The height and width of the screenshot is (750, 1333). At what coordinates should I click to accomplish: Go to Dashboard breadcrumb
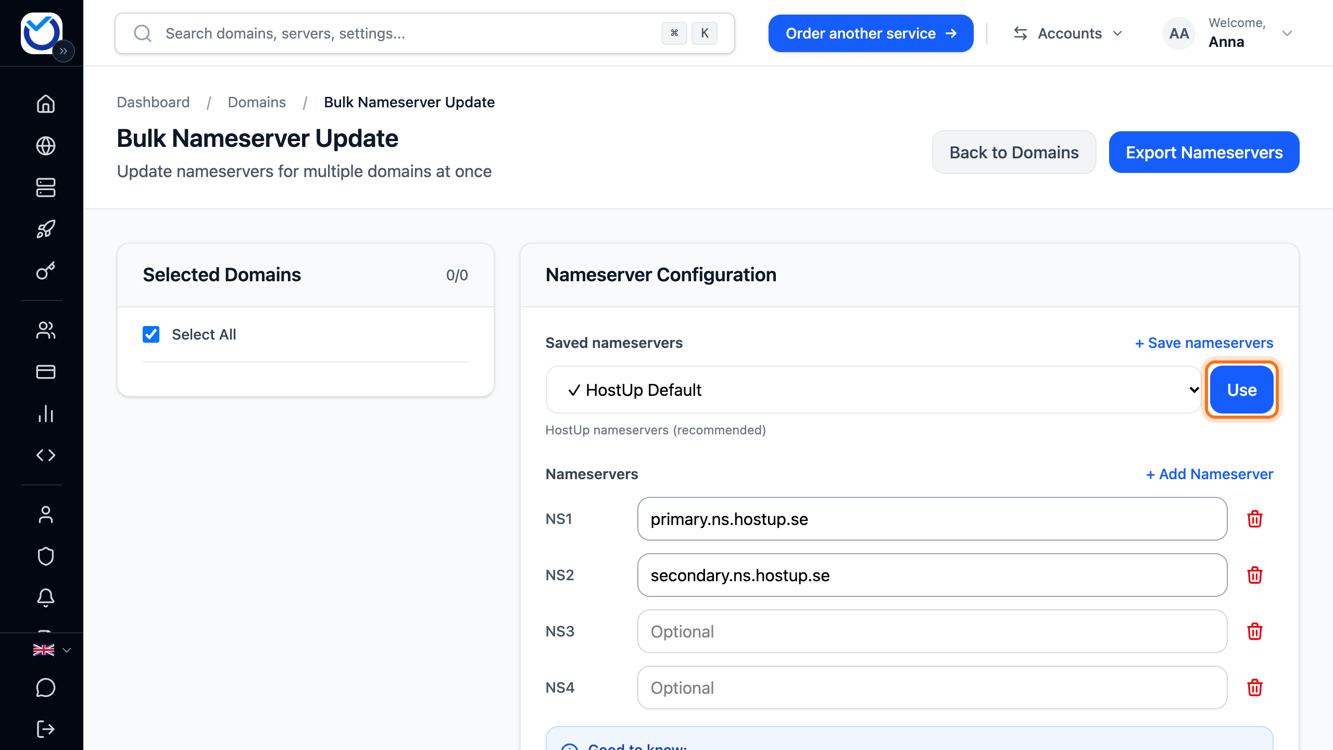[x=153, y=102]
